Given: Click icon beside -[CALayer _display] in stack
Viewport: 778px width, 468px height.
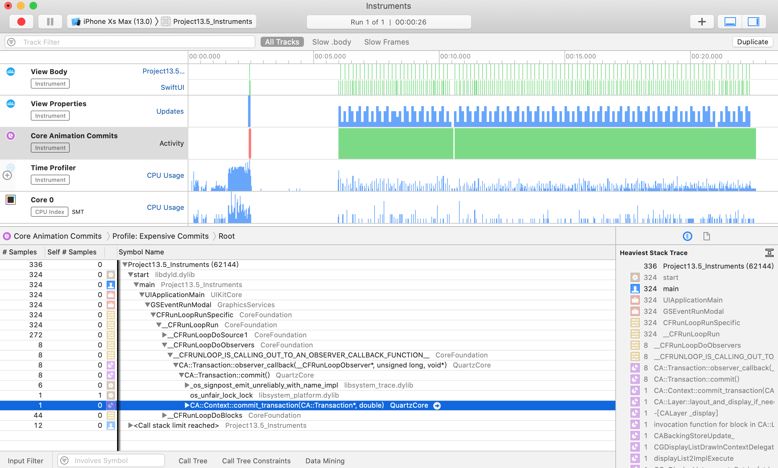Looking at the screenshot, I should coord(635,413).
